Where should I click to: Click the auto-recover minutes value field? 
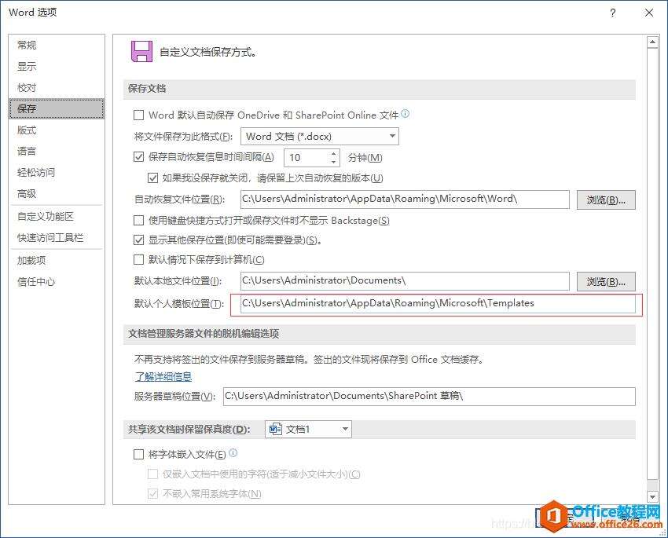click(x=306, y=158)
